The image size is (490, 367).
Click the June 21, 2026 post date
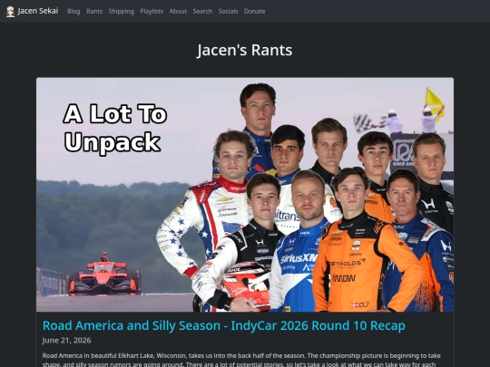pyautogui.click(x=66, y=340)
